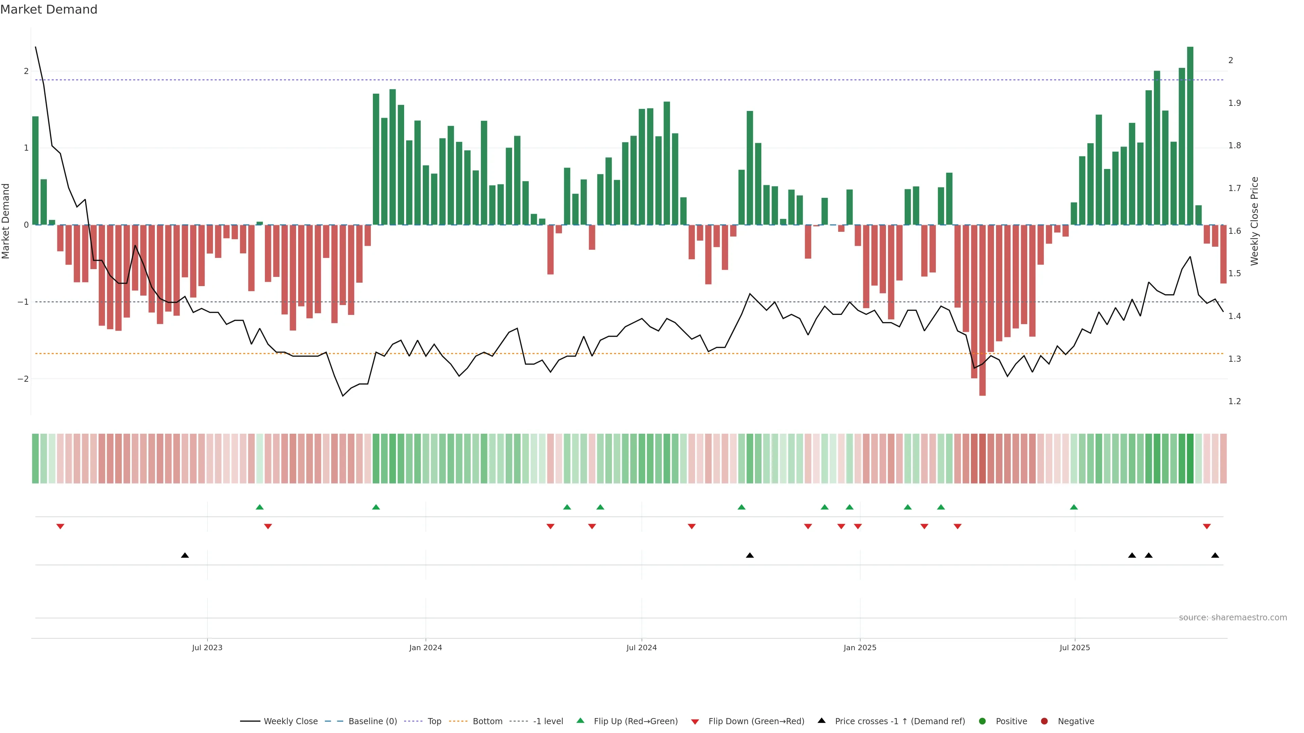
Task: Click green Flip Up triangle in legend
Action: tap(581, 720)
